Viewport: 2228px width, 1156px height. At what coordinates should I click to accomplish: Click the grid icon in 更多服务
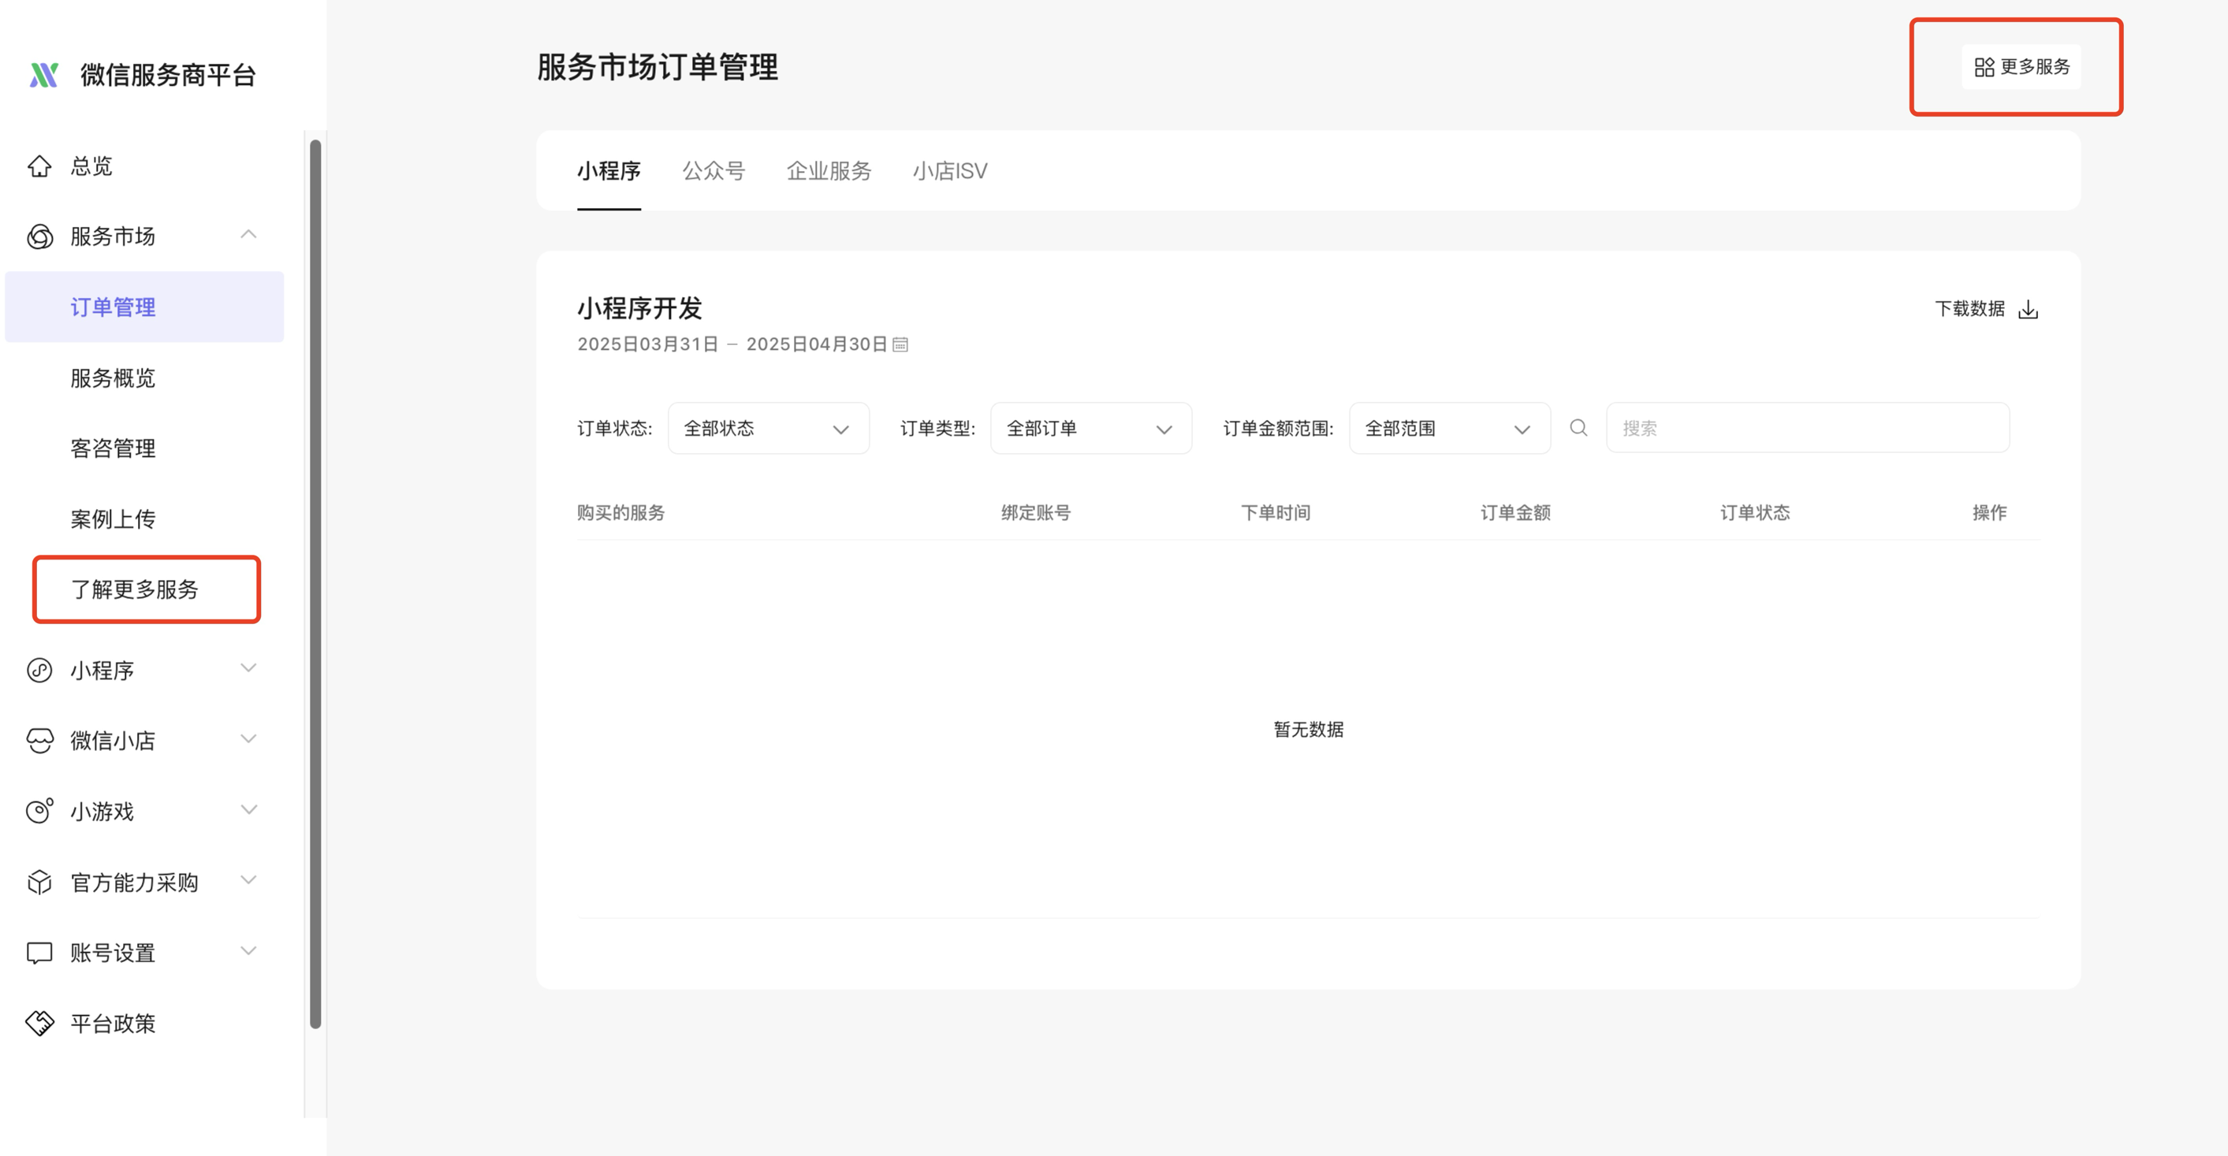coord(1984,66)
